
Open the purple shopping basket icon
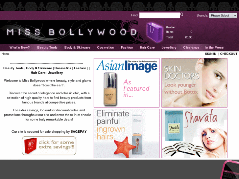pyautogui.click(x=155, y=33)
